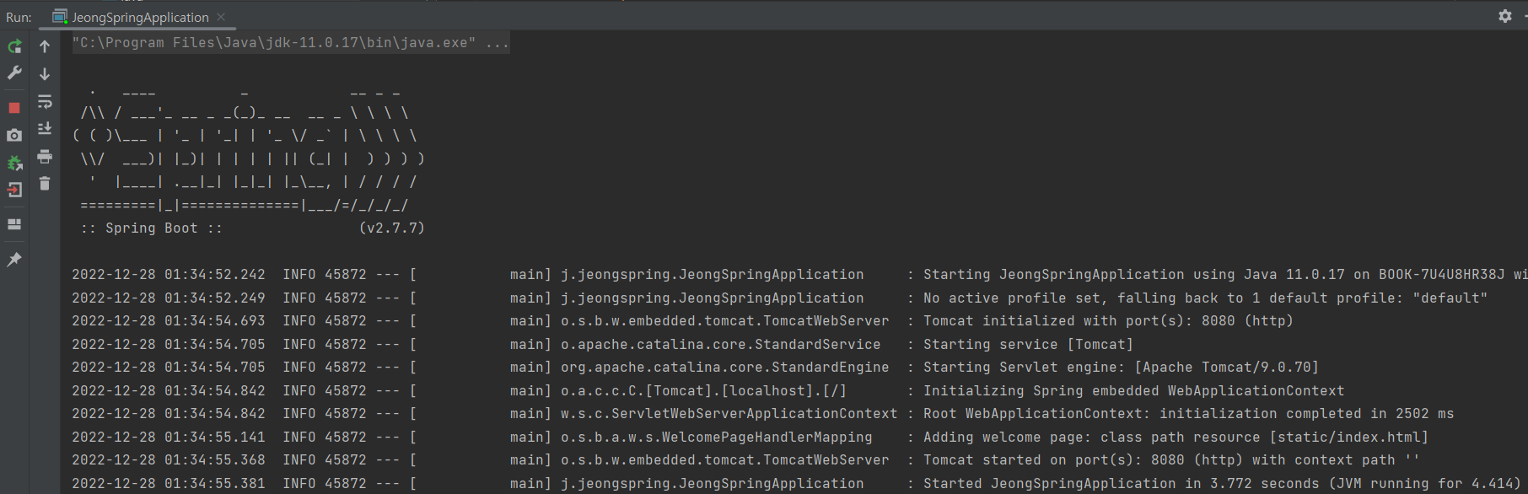Click timestamp '2022-12-28 01:34:55.381'
1528x494 pixels.
169,484
